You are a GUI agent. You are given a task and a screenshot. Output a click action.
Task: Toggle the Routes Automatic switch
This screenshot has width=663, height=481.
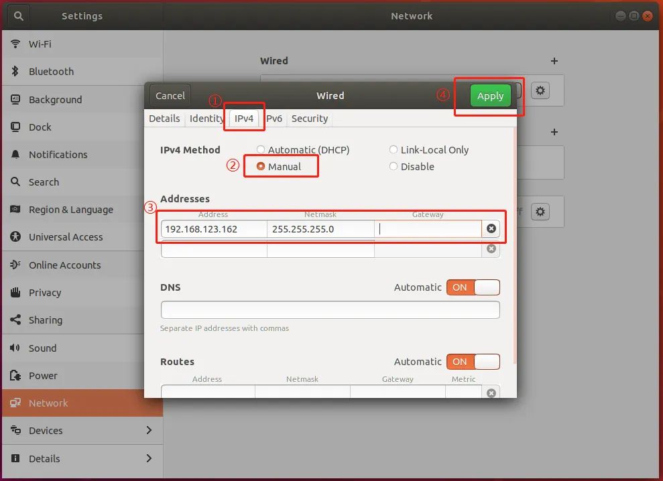(473, 362)
